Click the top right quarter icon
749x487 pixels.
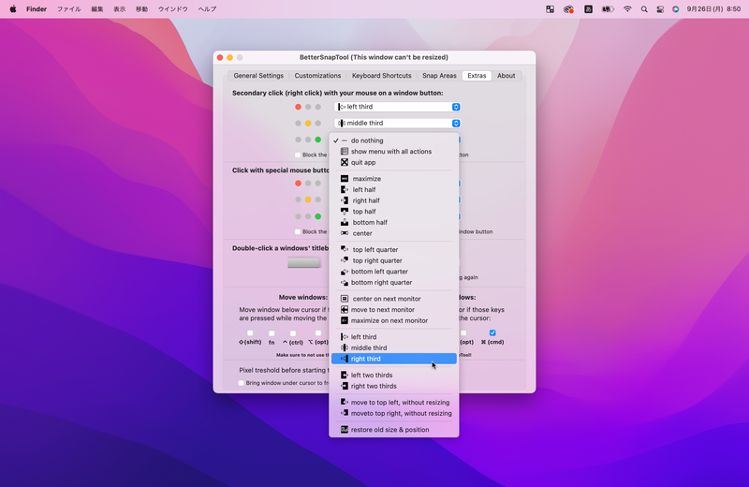click(345, 260)
